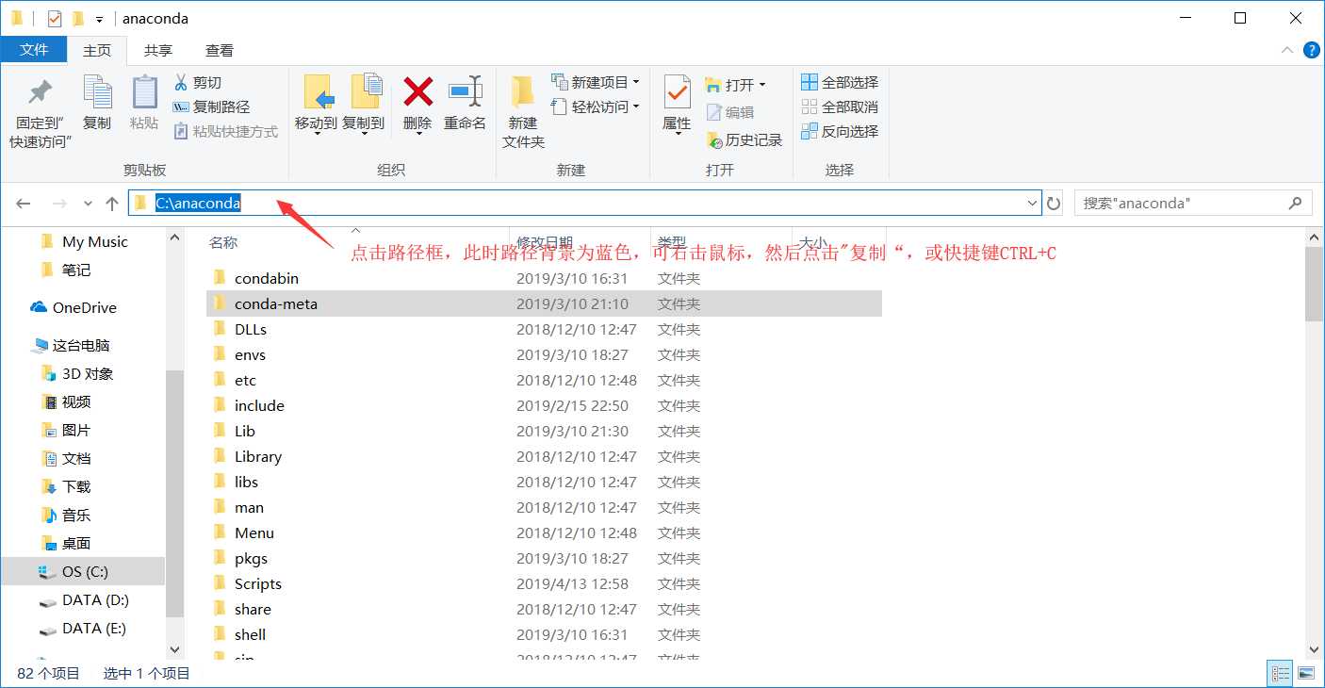
Task: Open the File (文件) tab
Action: [x=34, y=50]
